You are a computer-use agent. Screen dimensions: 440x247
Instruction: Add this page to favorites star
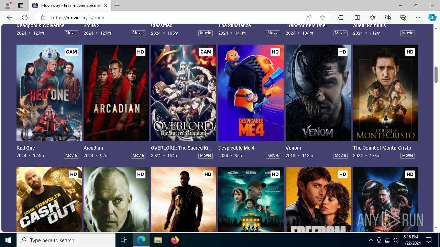click(x=322, y=17)
